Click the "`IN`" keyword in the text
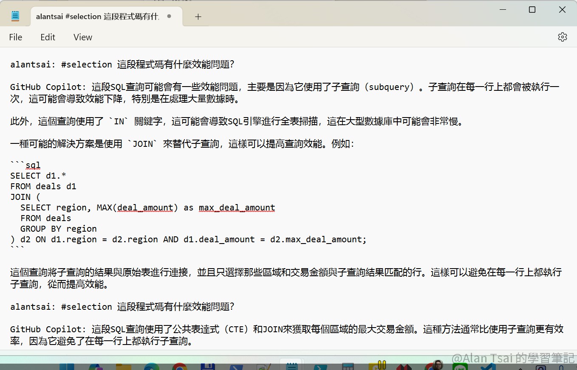The width and height of the screenshot is (577, 370). (119, 121)
